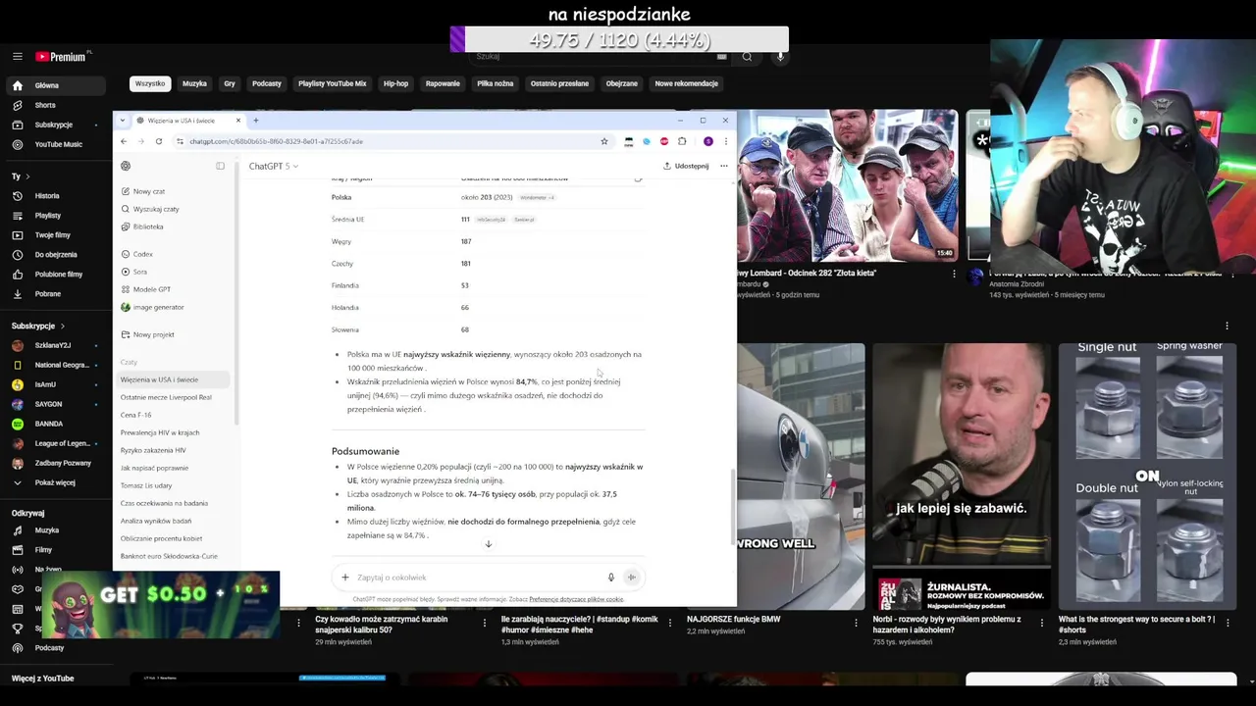Image resolution: width=1256 pixels, height=706 pixels.
Task: Click the plus attach button in prompt
Action: (345, 578)
